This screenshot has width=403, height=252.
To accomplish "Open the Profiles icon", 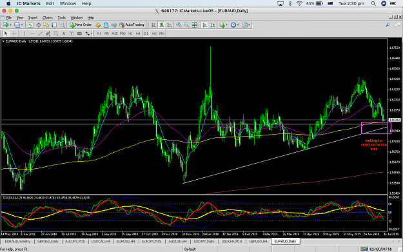I will (x=17, y=25).
